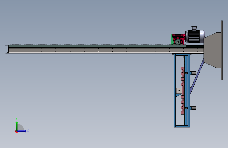Screen dimensions: 228x148
Task: Select the lower stack of pink blocks
Action: pyautogui.click(x=183, y=105)
